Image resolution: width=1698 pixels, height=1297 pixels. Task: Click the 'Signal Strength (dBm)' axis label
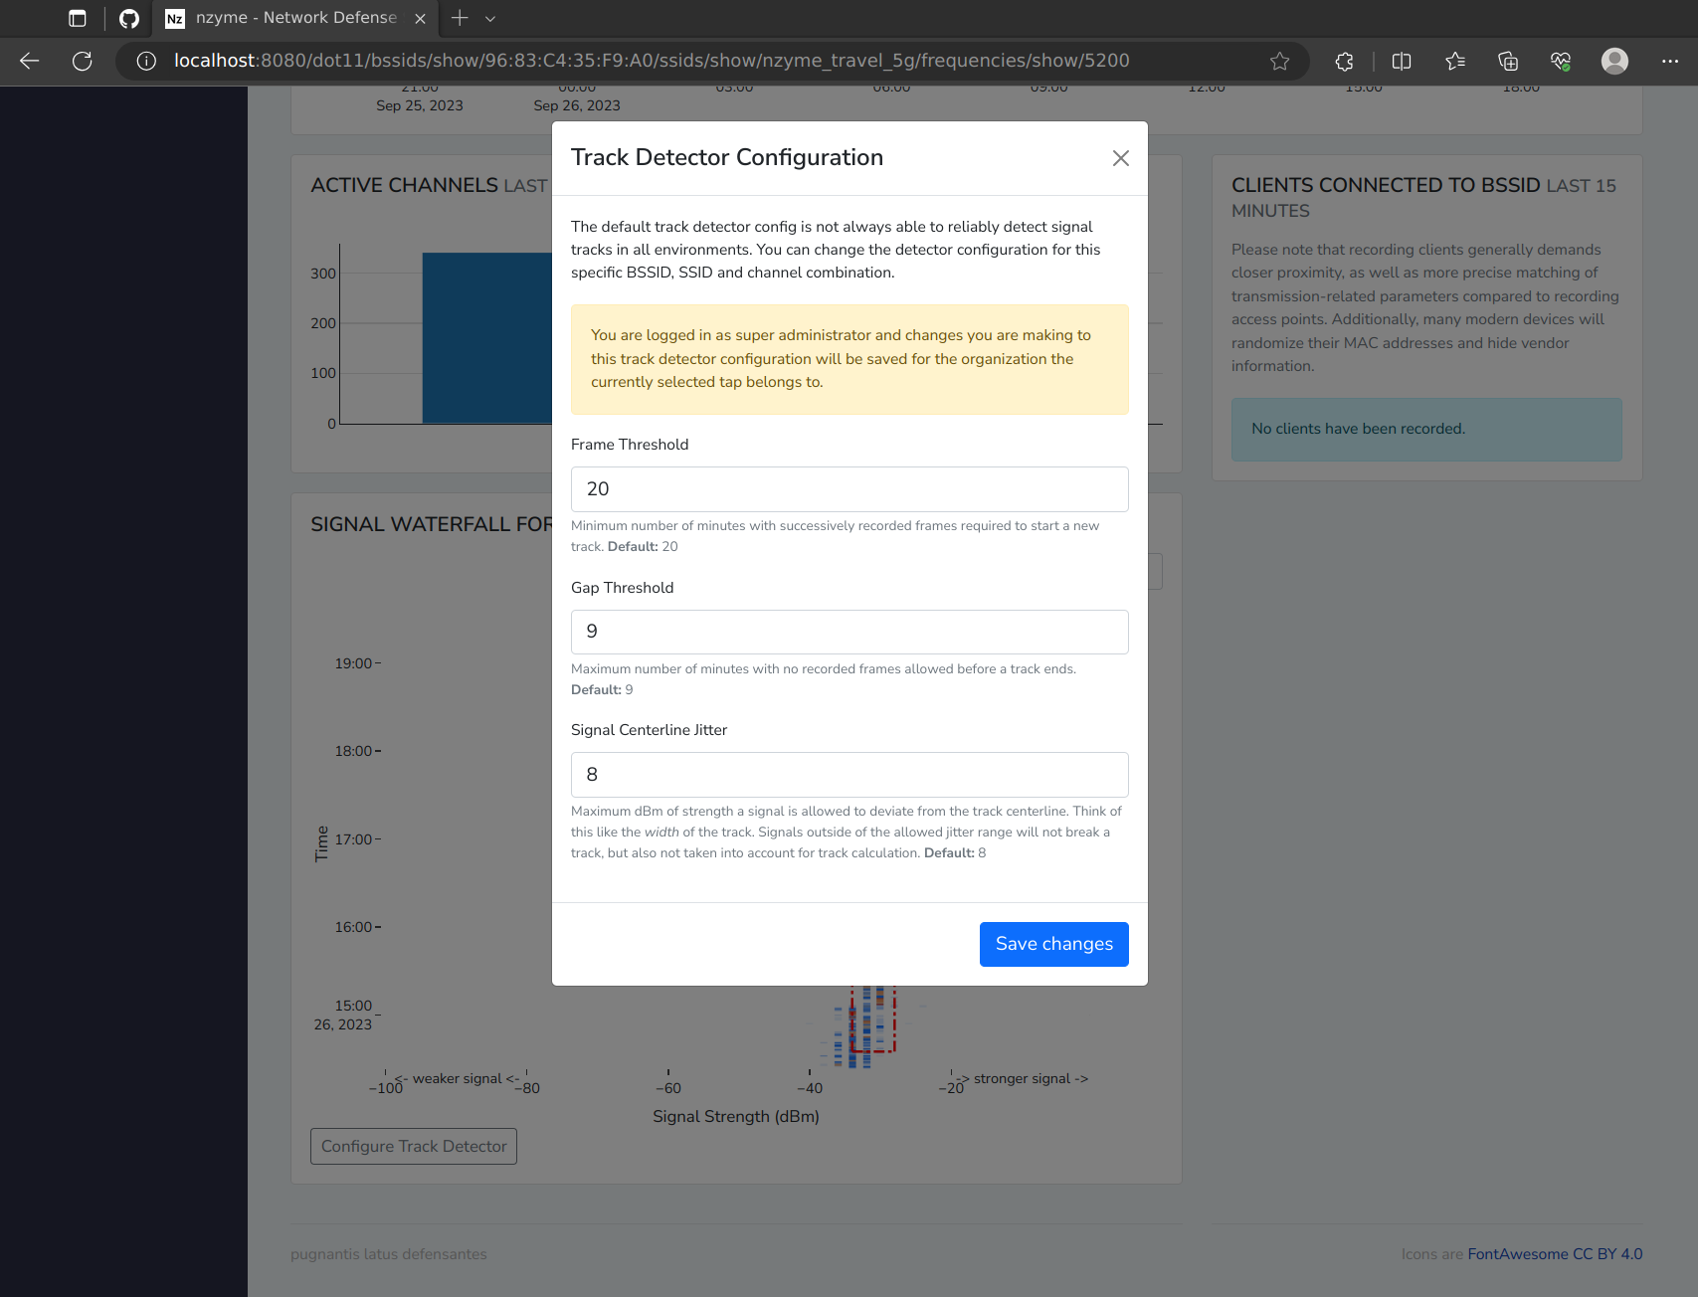tap(736, 1116)
